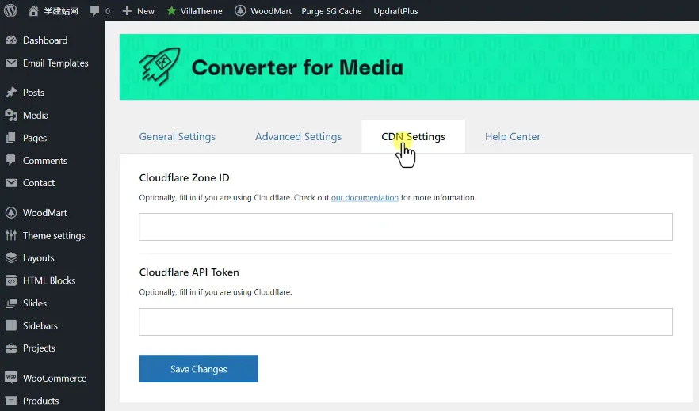Click WooCommerce Woo icon

11,378
